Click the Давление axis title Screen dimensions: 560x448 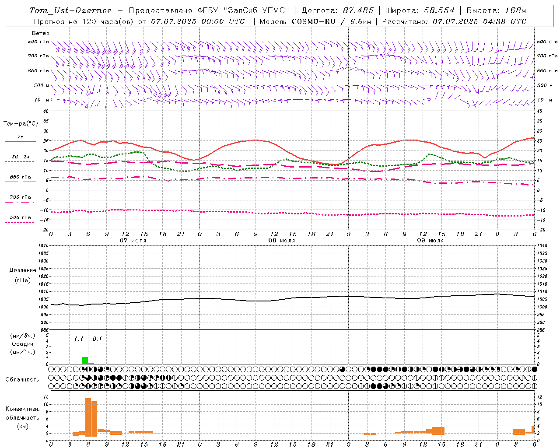point(23,270)
